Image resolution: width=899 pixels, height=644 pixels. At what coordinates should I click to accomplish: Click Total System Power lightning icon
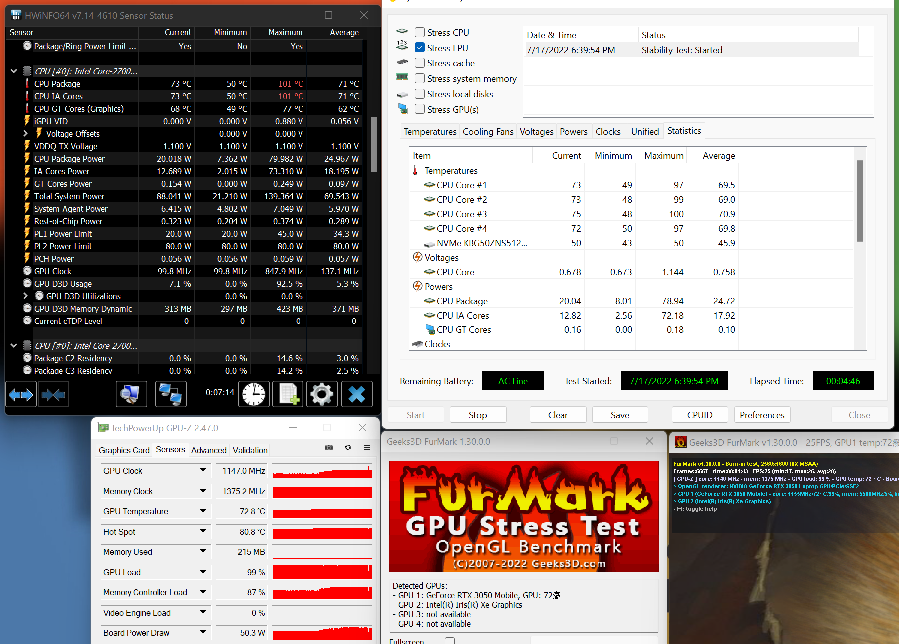(27, 196)
